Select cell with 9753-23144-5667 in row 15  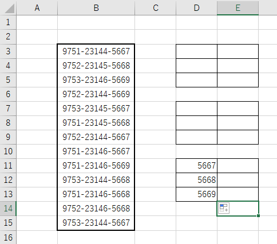pos(96,223)
